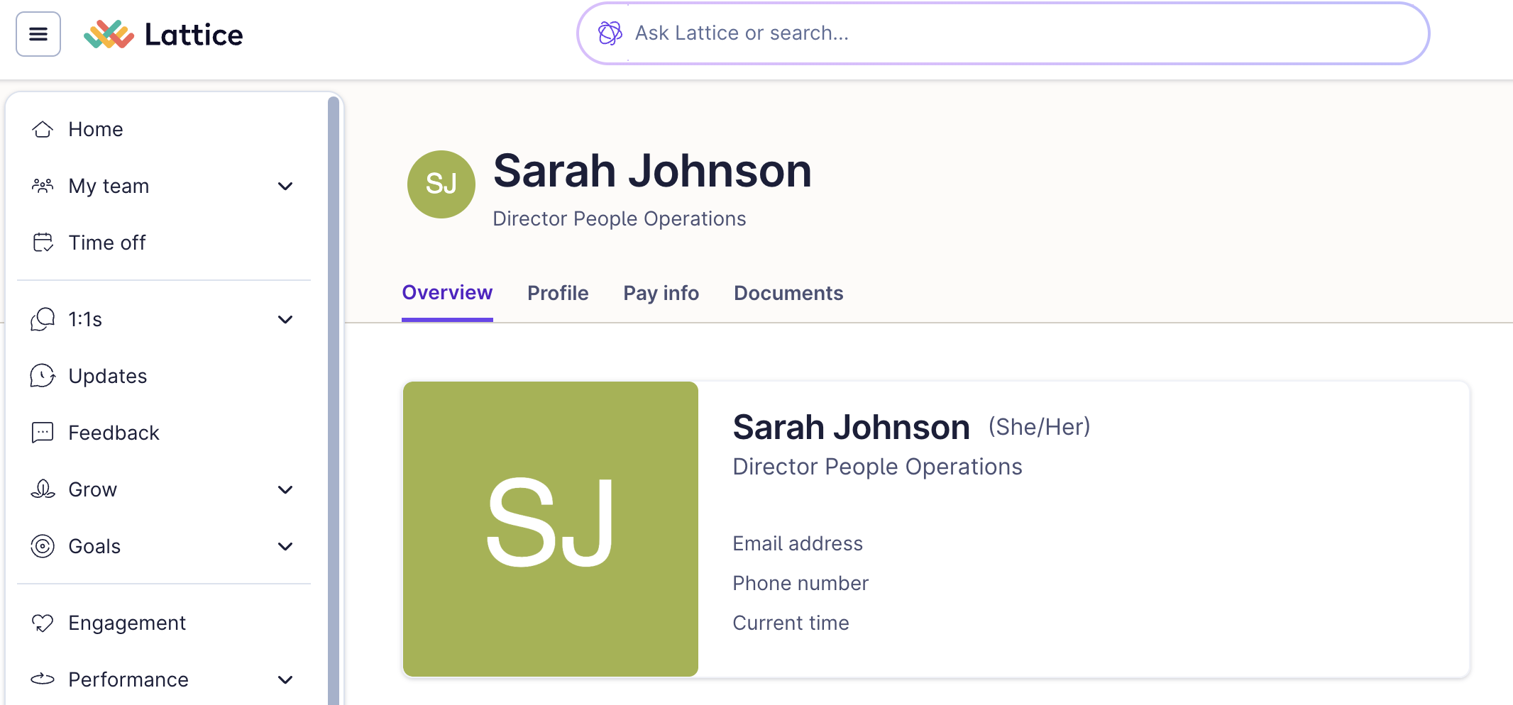1513x705 pixels.
Task: Open the Home icon in sidebar
Action: [43, 129]
